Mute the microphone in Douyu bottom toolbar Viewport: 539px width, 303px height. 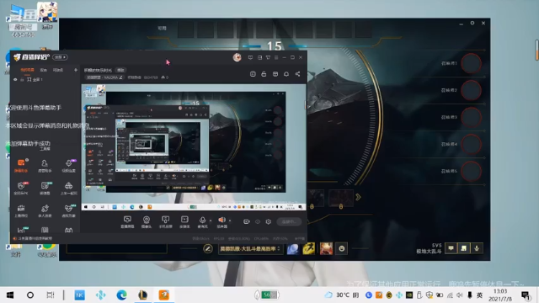[202, 222]
